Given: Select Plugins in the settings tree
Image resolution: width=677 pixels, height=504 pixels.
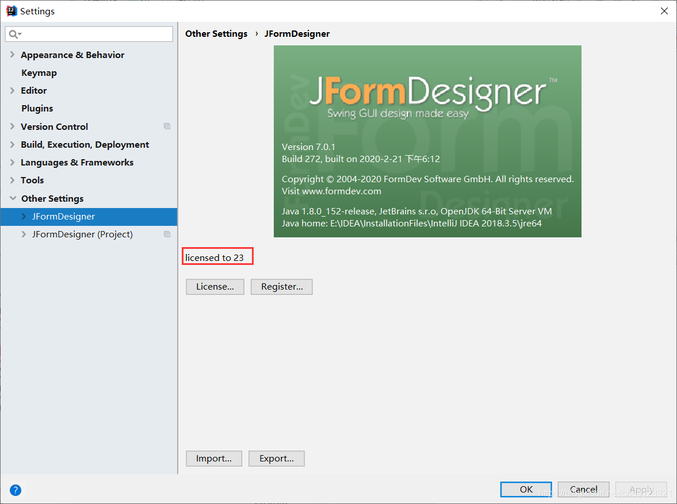Looking at the screenshot, I should coord(37,108).
